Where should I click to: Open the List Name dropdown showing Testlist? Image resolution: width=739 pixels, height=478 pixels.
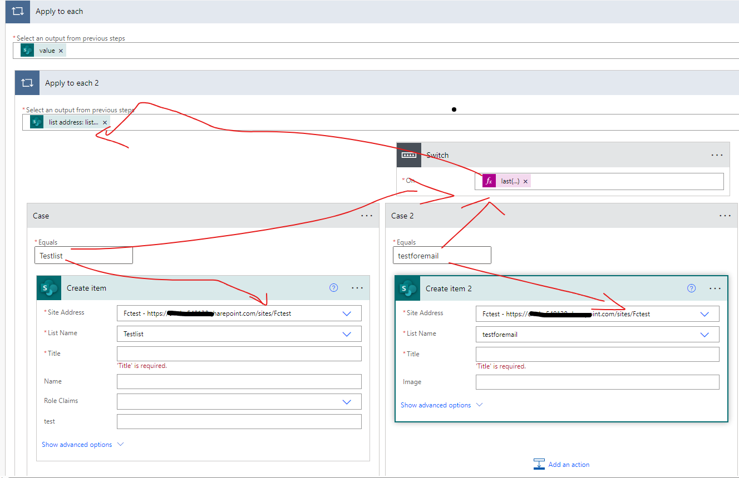(x=347, y=333)
